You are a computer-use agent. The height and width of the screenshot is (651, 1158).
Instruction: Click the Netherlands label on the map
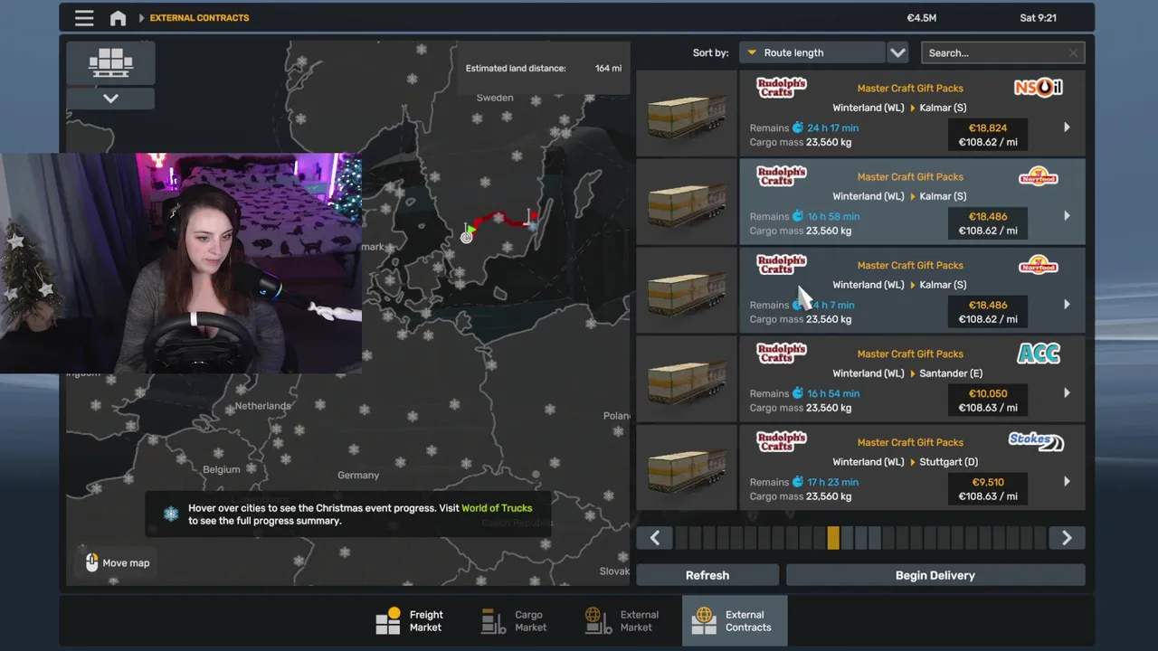pos(263,406)
